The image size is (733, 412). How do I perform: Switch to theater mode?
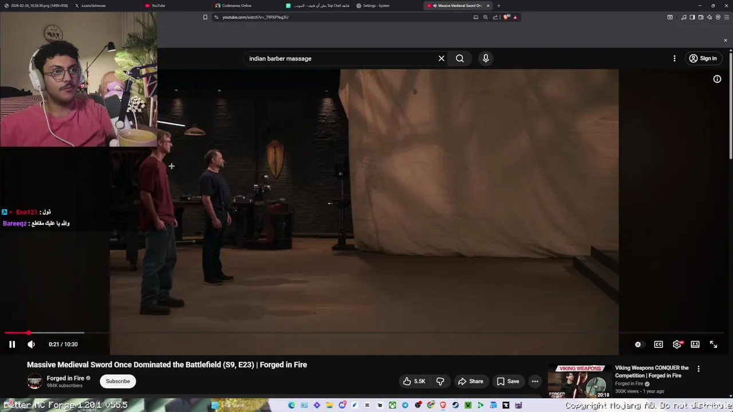tap(695, 344)
